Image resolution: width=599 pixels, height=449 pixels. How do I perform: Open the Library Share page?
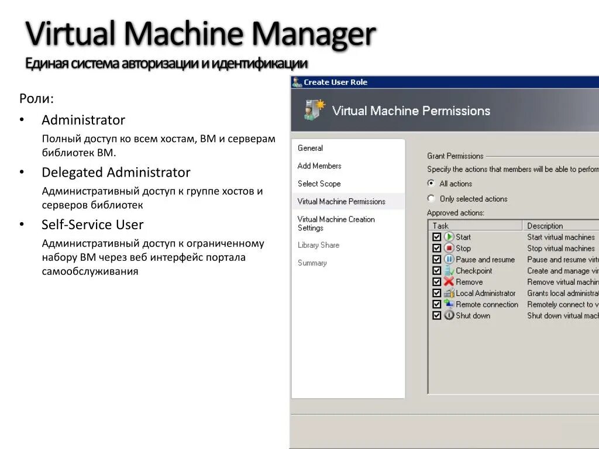pyautogui.click(x=319, y=245)
